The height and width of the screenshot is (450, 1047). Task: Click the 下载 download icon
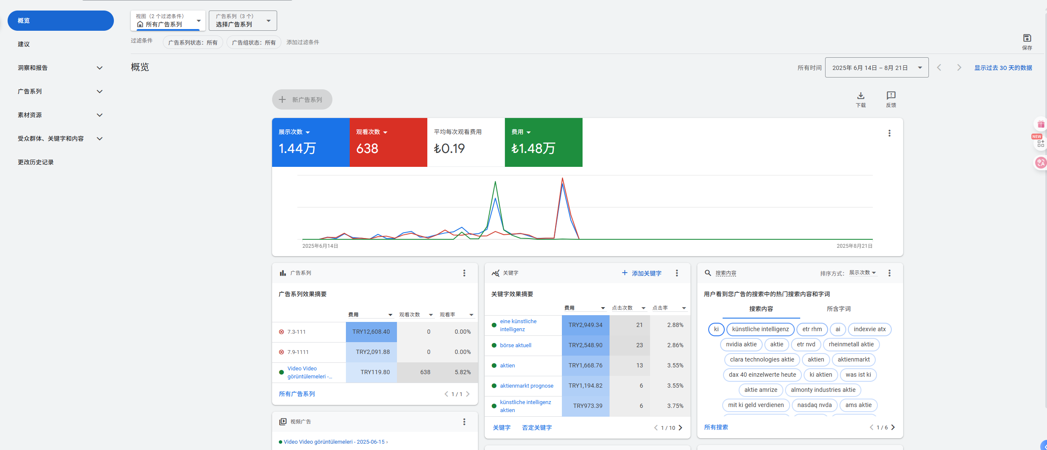click(x=861, y=96)
